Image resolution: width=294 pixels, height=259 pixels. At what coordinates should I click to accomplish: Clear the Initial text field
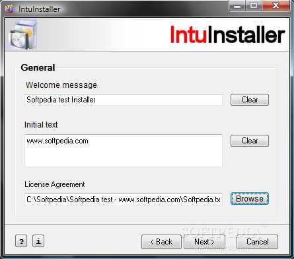point(250,141)
